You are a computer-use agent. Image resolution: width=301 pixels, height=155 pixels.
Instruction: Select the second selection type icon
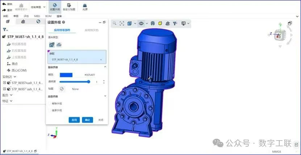pyautogui.click(x=59, y=45)
